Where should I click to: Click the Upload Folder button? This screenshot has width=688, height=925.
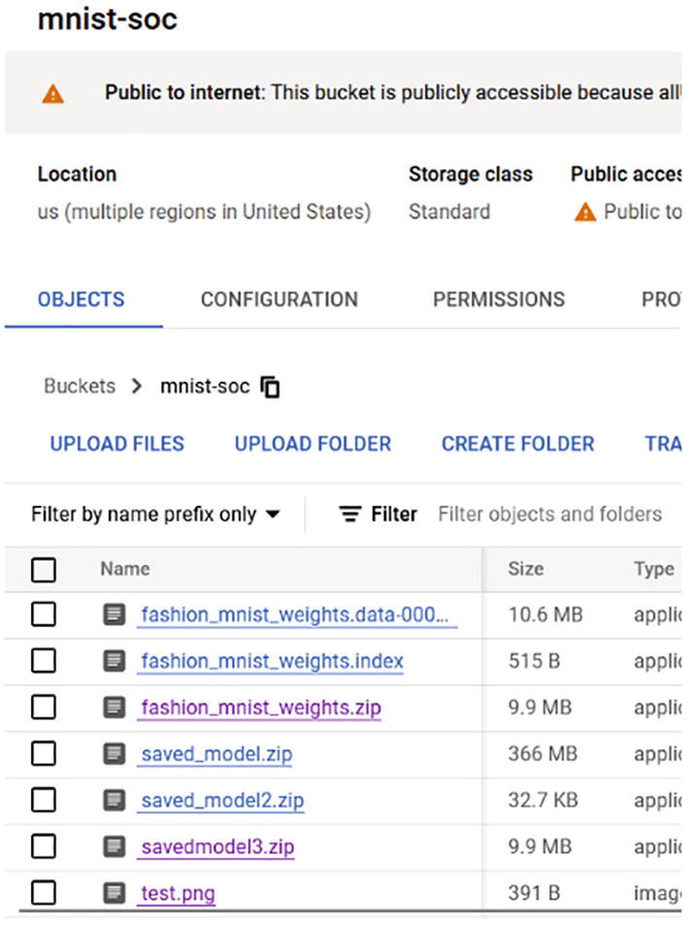312,444
